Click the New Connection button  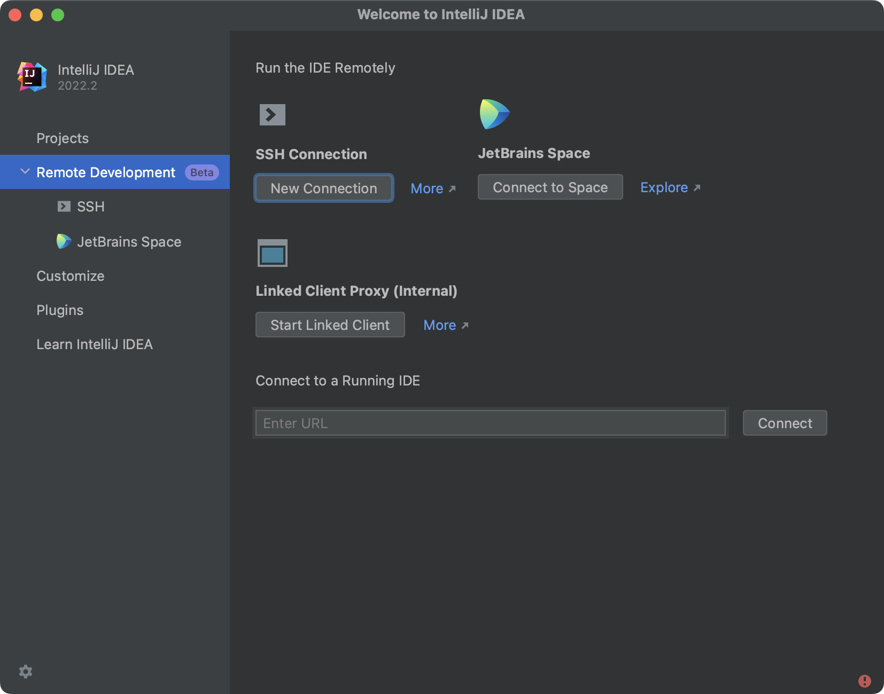pyautogui.click(x=323, y=188)
